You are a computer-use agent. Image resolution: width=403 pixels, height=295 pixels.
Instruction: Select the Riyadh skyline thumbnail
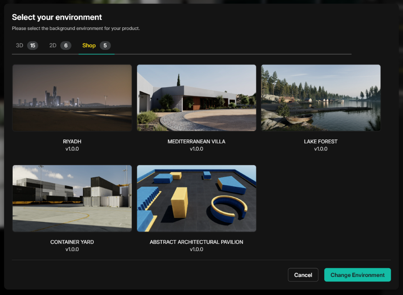click(72, 98)
